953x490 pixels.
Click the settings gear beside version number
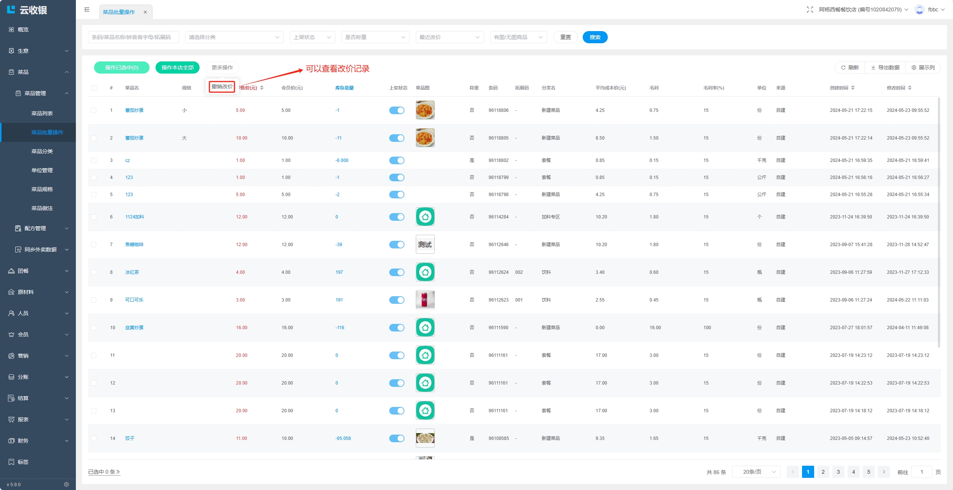pyautogui.click(x=66, y=484)
